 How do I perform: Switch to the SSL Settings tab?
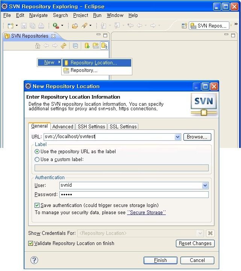[x=123, y=127]
